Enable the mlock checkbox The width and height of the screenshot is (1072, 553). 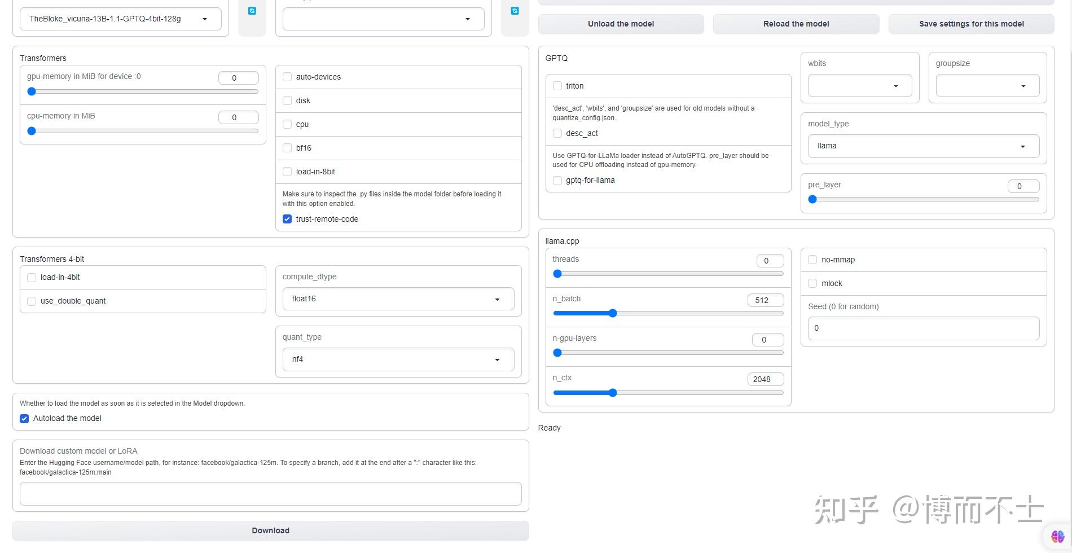point(812,283)
